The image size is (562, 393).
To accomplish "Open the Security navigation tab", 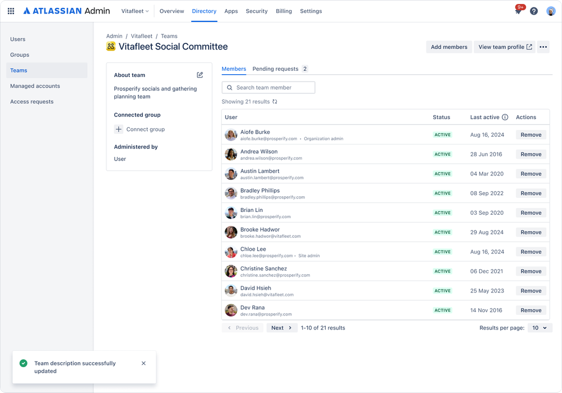I will pos(257,11).
